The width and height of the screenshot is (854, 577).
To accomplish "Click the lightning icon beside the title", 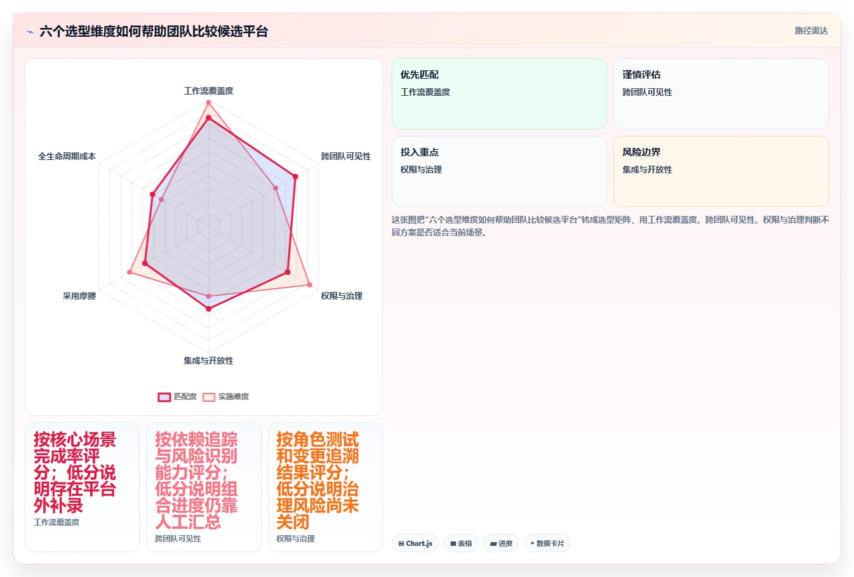I will [30, 32].
